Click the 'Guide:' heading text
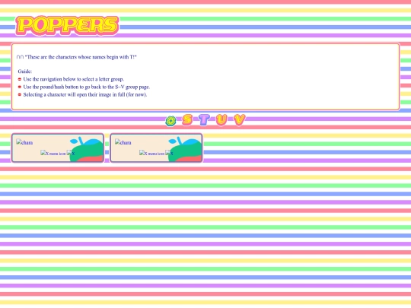 tap(25, 71)
